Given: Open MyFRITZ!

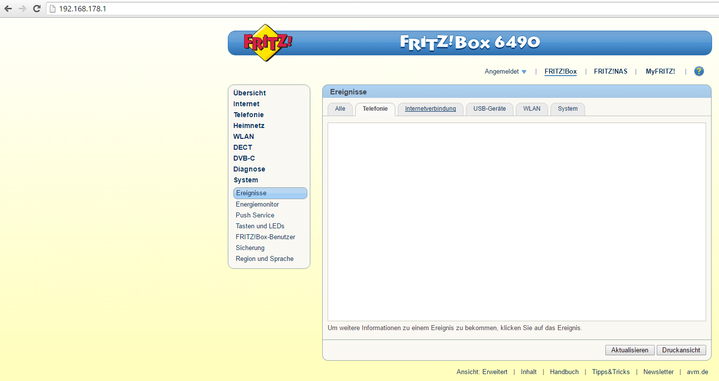Looking at the screenshot, I should [660, 72].
